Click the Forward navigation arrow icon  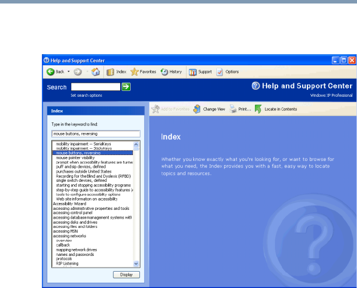pyautogui.click(x=78, y=72)
